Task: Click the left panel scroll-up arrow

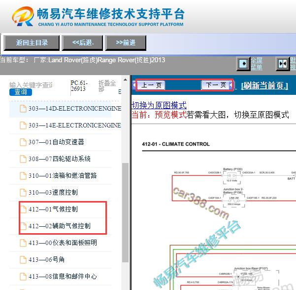Action: (x=126, y=80)
